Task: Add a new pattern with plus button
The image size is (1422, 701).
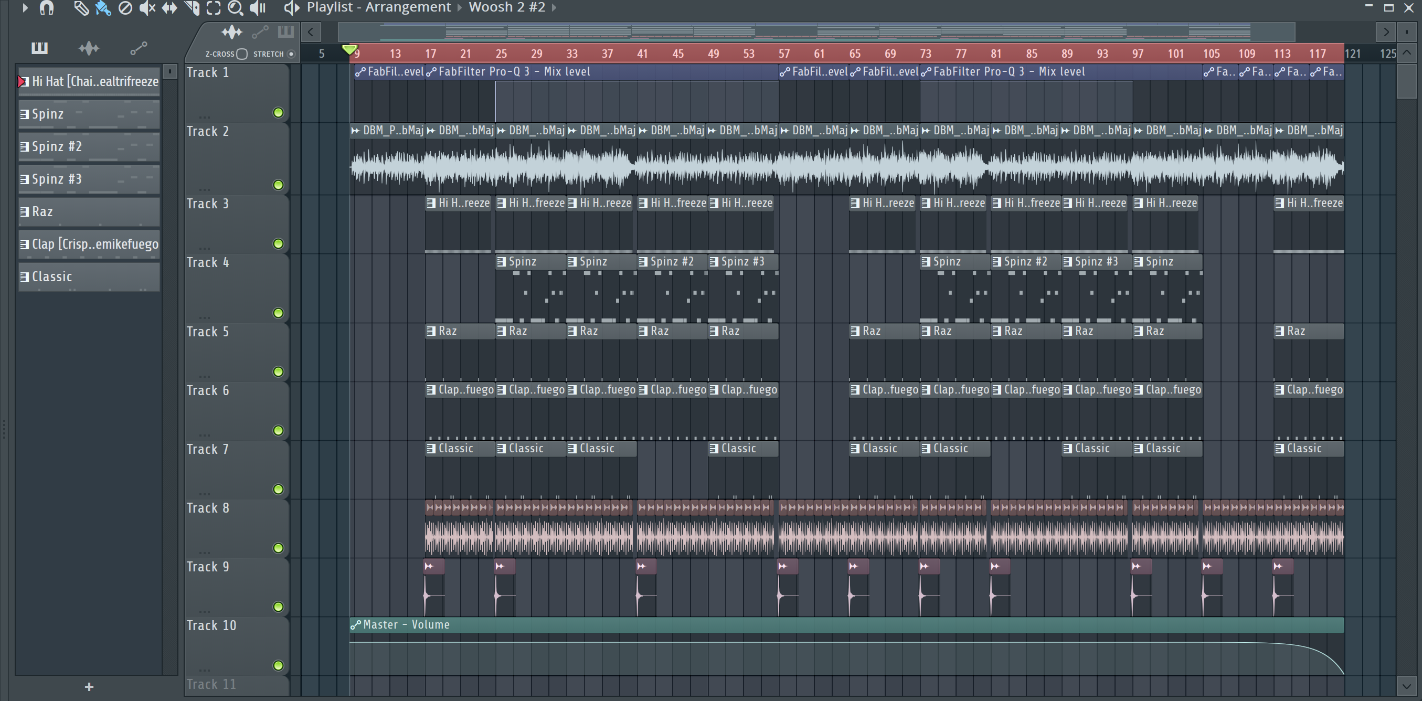Action: (x=89, y=687)
